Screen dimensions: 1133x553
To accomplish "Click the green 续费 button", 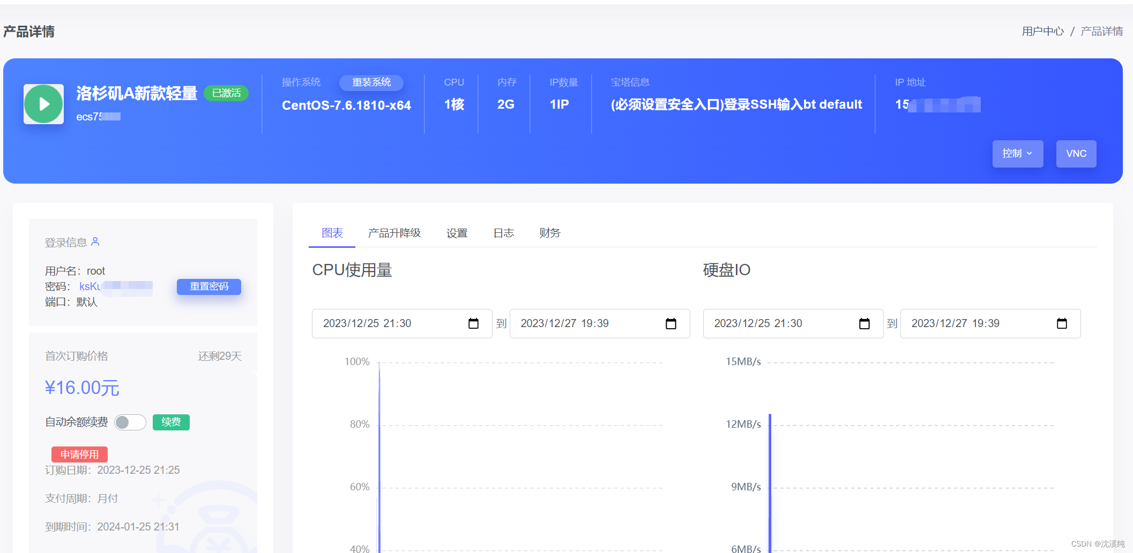I will pos(171,422).
